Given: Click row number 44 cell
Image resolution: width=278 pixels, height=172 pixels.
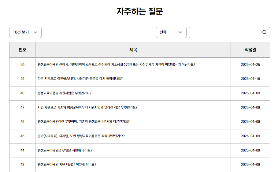Looking at the screenshot, I should coord(22,151).
